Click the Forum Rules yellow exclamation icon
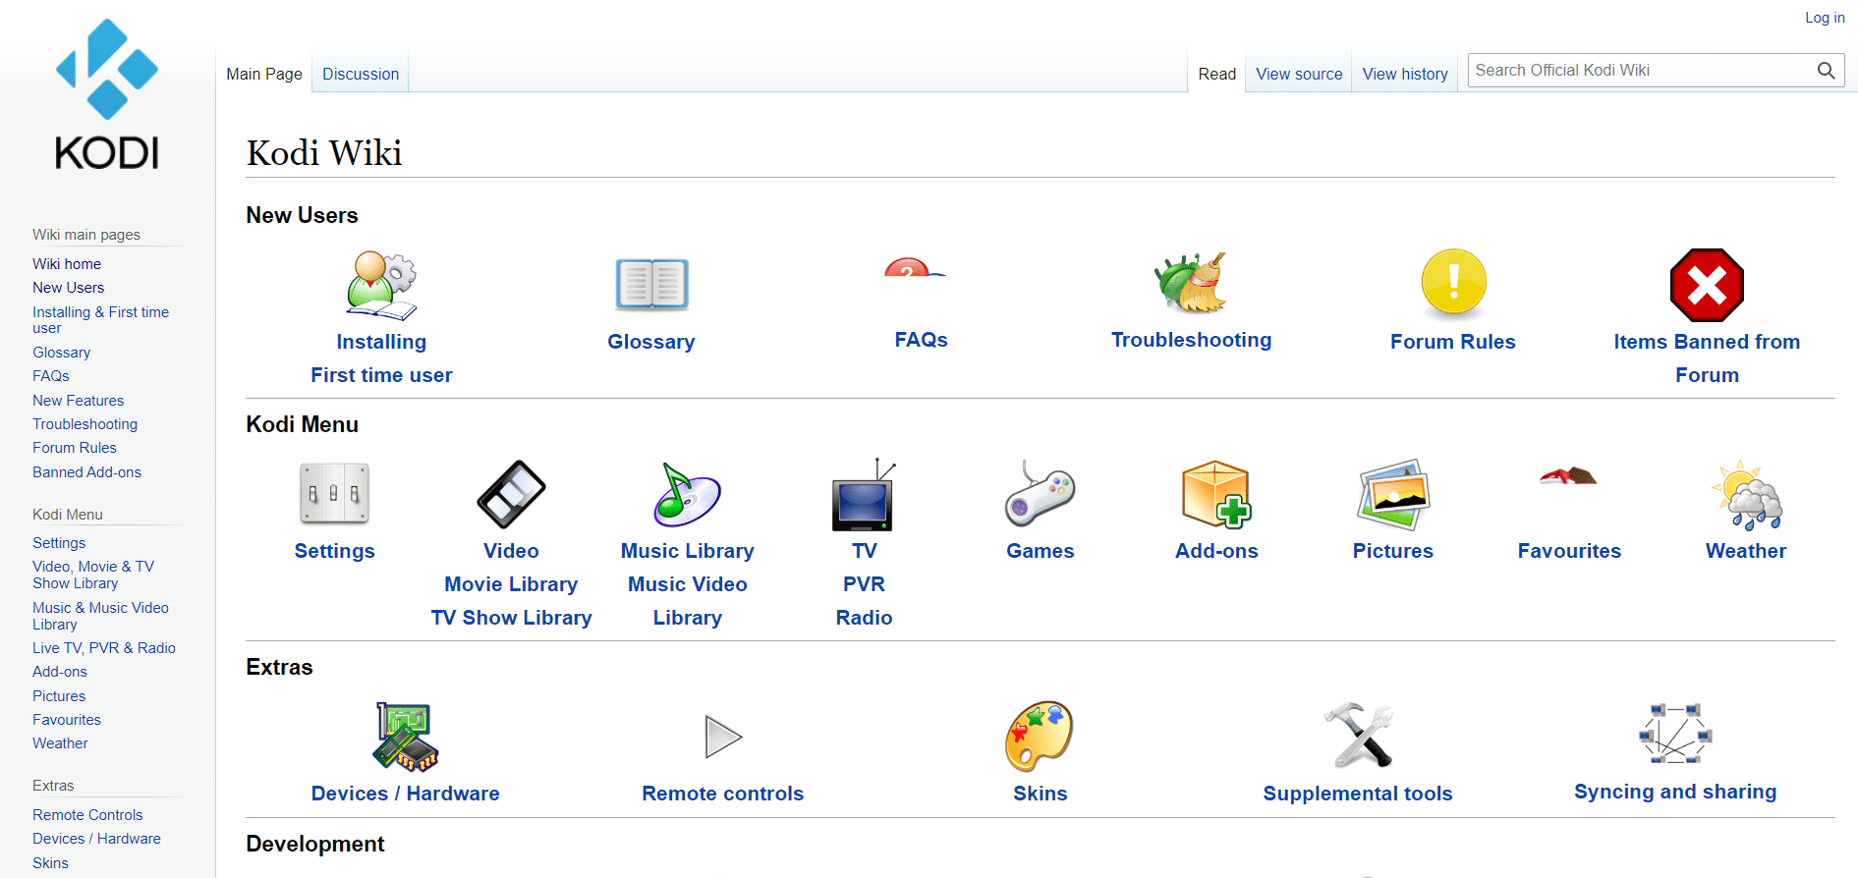The image size is (1858, 878). (1453, 285)
